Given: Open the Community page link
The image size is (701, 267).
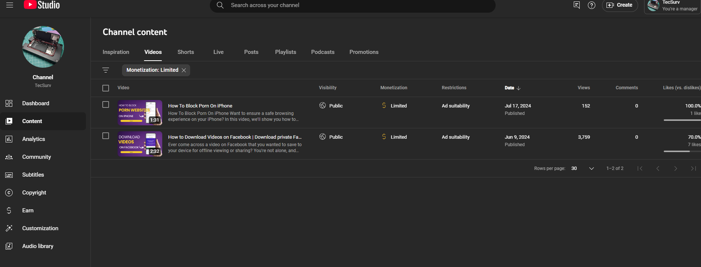Looking at the screenshot, I should coord(36,157).
